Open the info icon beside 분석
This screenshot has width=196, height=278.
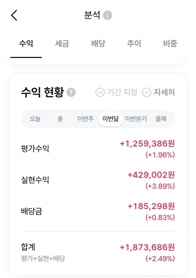tap(108, 15)
